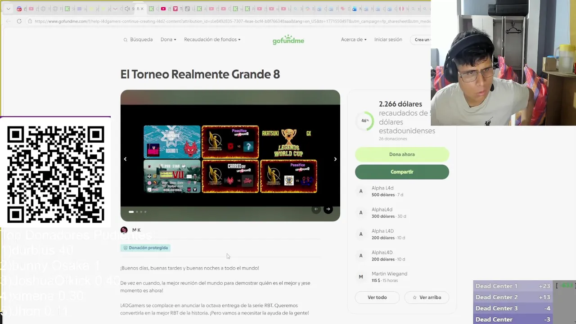Screen dimensions: 576x324
Task: Open the browser tab list chevron
Action: 8,9
